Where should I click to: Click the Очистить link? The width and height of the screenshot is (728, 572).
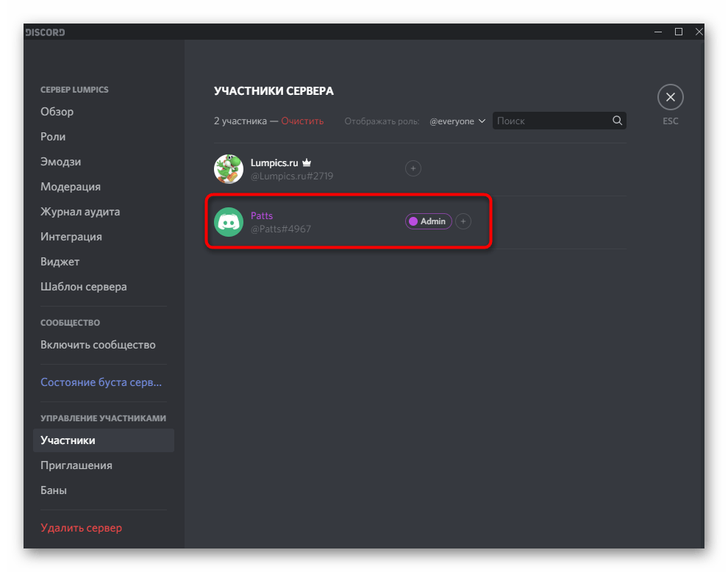tap(302, 121)
